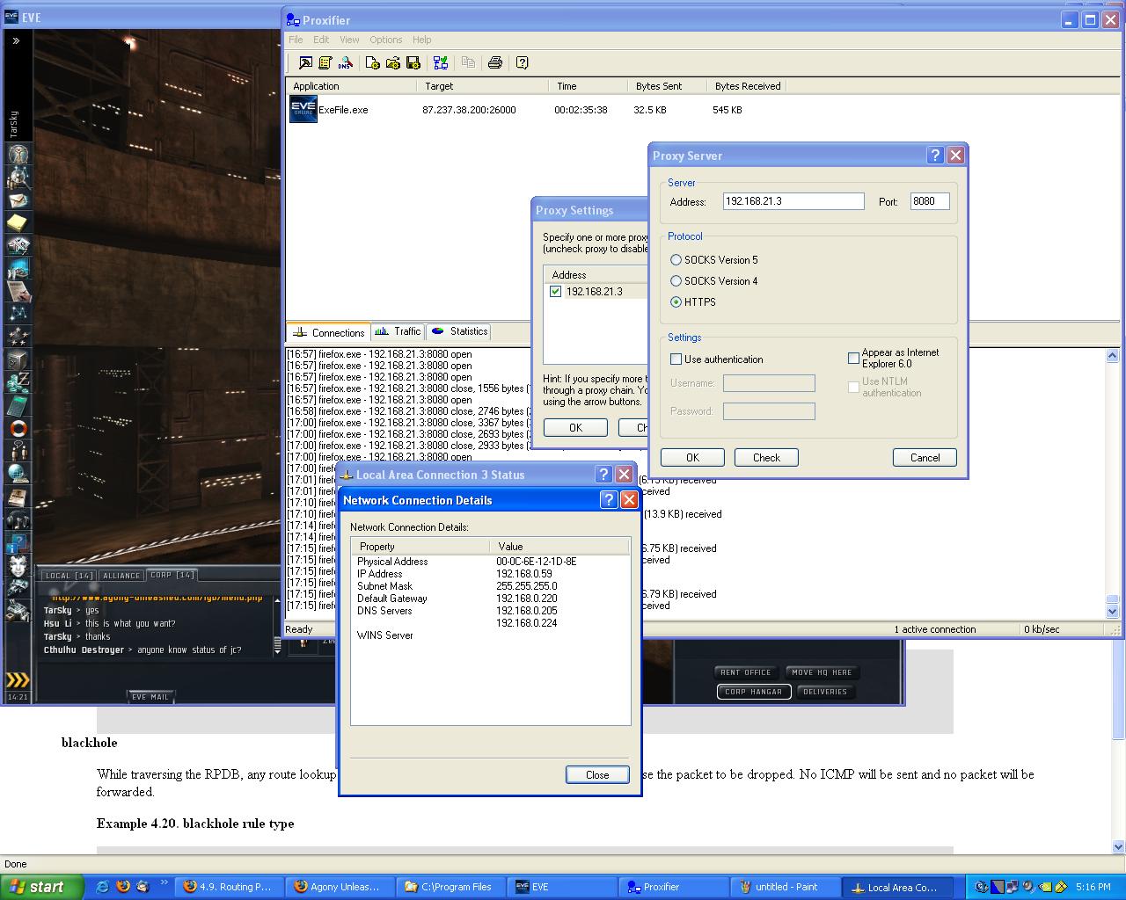Open the EVE mail envelope sidebar icon

click(x=18, y=200)
